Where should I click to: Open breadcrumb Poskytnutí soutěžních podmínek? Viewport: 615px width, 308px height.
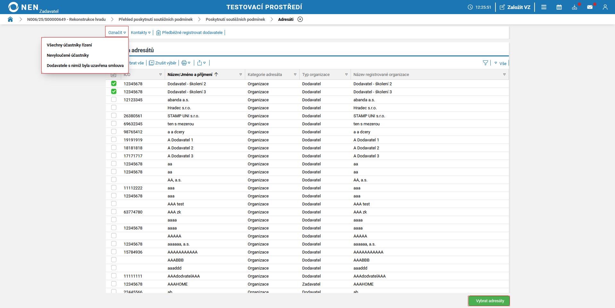pyautogui.click(x=235, y=19)
